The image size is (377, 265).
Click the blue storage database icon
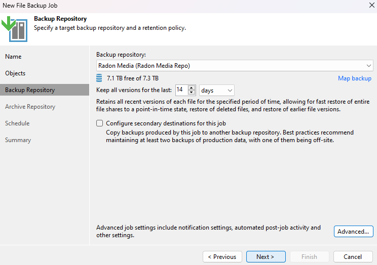pos(99,78)
